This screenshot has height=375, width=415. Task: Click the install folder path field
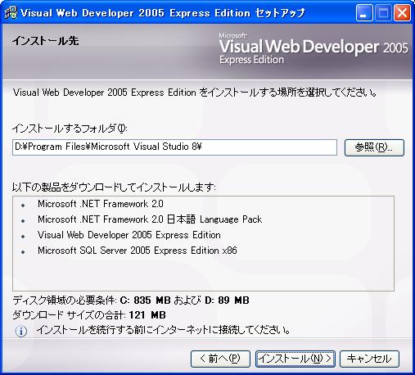pos(174,147)
